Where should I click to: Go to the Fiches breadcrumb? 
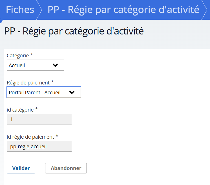click(x=20, y=10)
